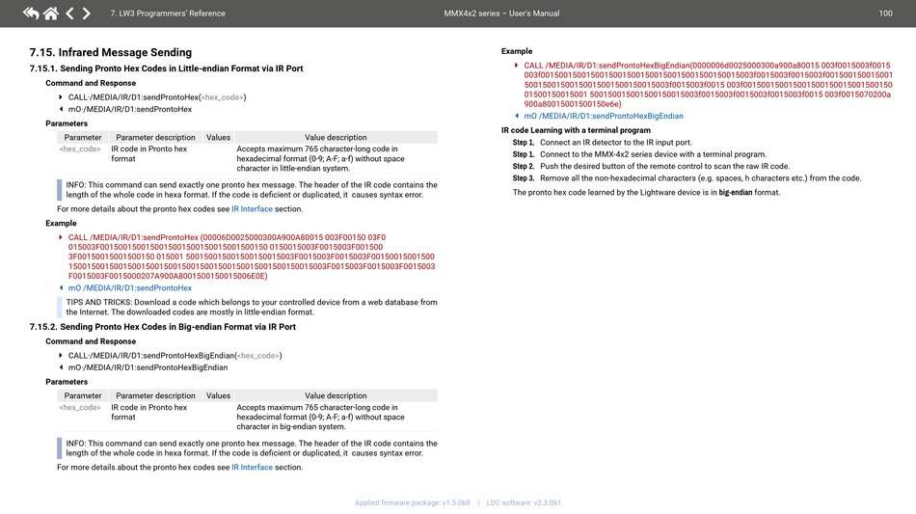This screenshot has height=514, width=916.
Task: Click black 'mO·/MEDIA/IR/D1:sendProntoHexBigEndian' response line
Action: (148, 367)
